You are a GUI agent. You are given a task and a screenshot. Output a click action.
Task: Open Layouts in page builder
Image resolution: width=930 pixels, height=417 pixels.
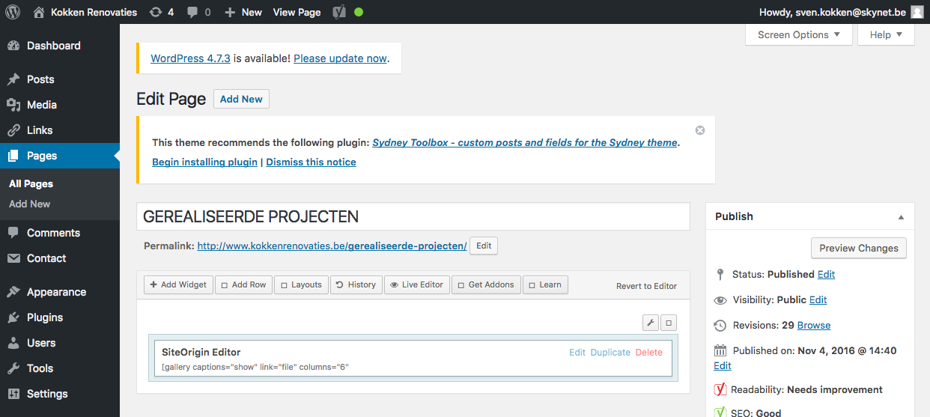(x=301, y=284)
